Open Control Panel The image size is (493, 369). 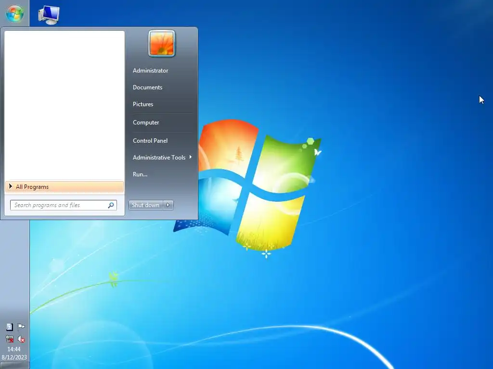point(150,141)
